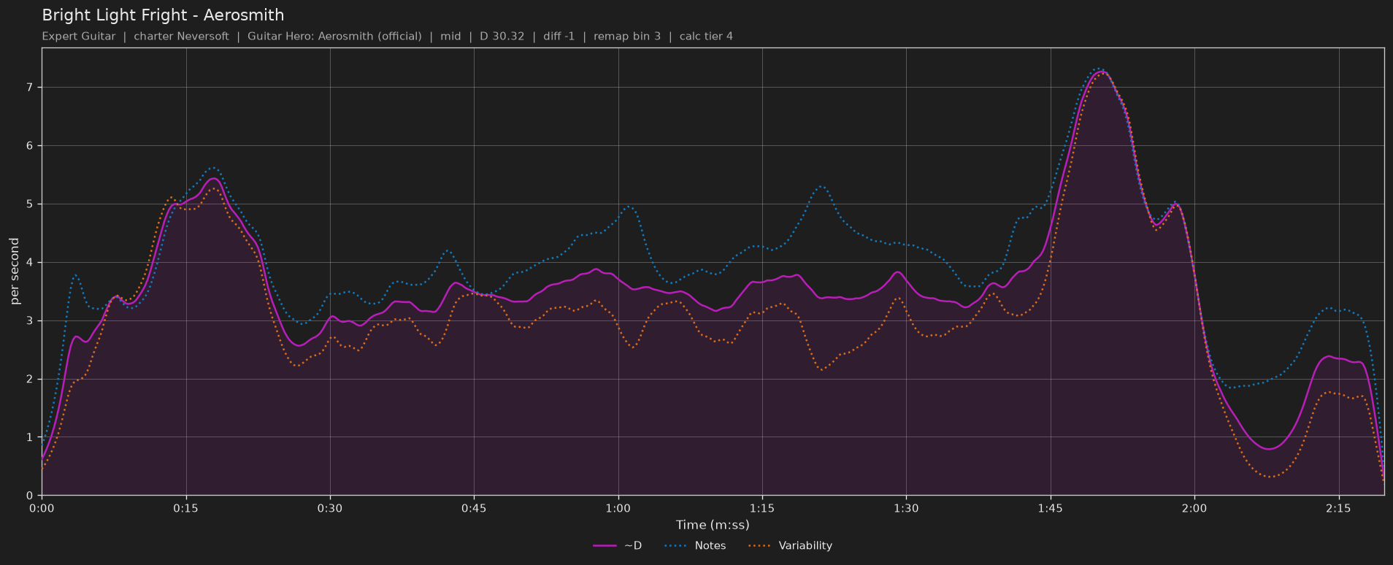Screen dimensions: 1393x565
Task: Click the 1:15 time tick label
Action: (x=762, y=508)
